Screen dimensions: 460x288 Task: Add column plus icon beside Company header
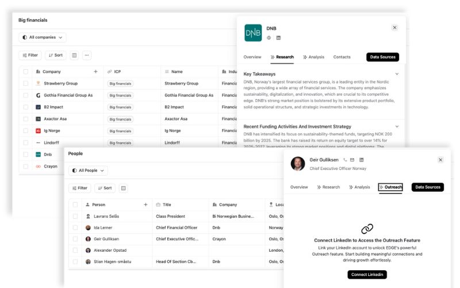pyautogui.click(x=95, y=71)
